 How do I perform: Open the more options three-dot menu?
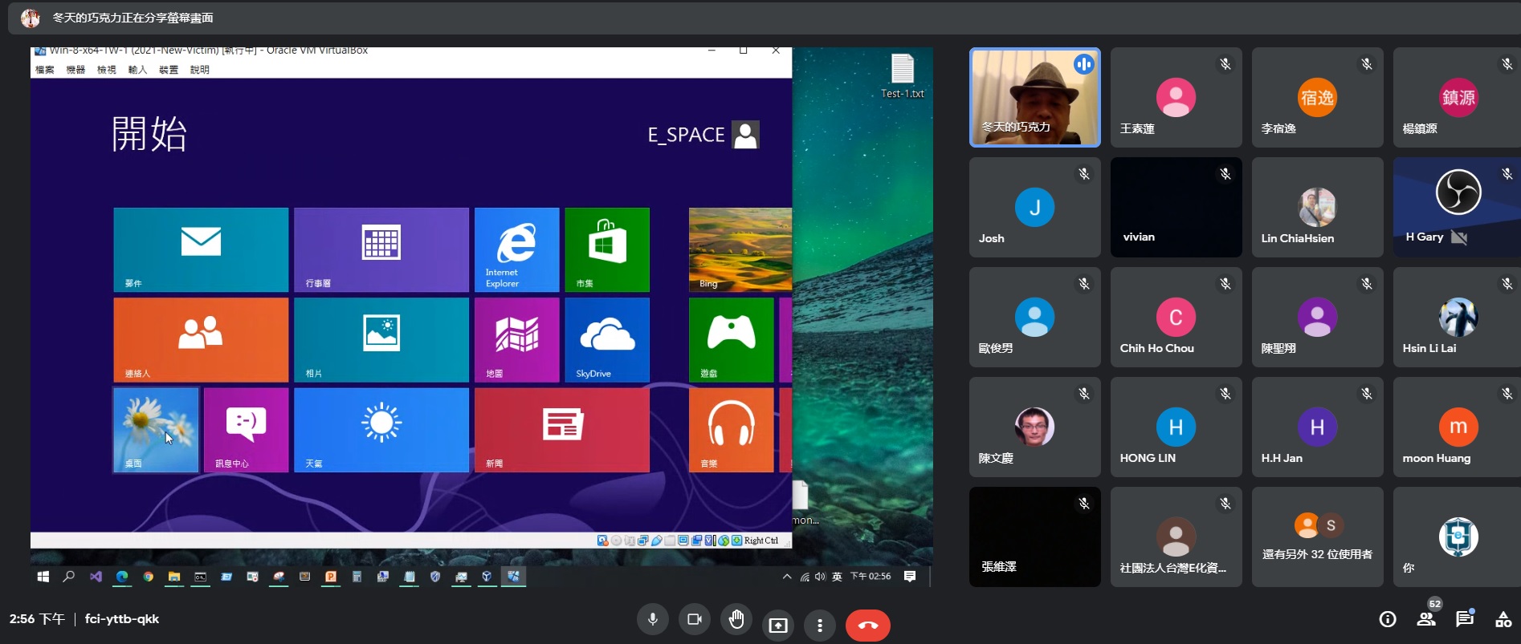820,625
